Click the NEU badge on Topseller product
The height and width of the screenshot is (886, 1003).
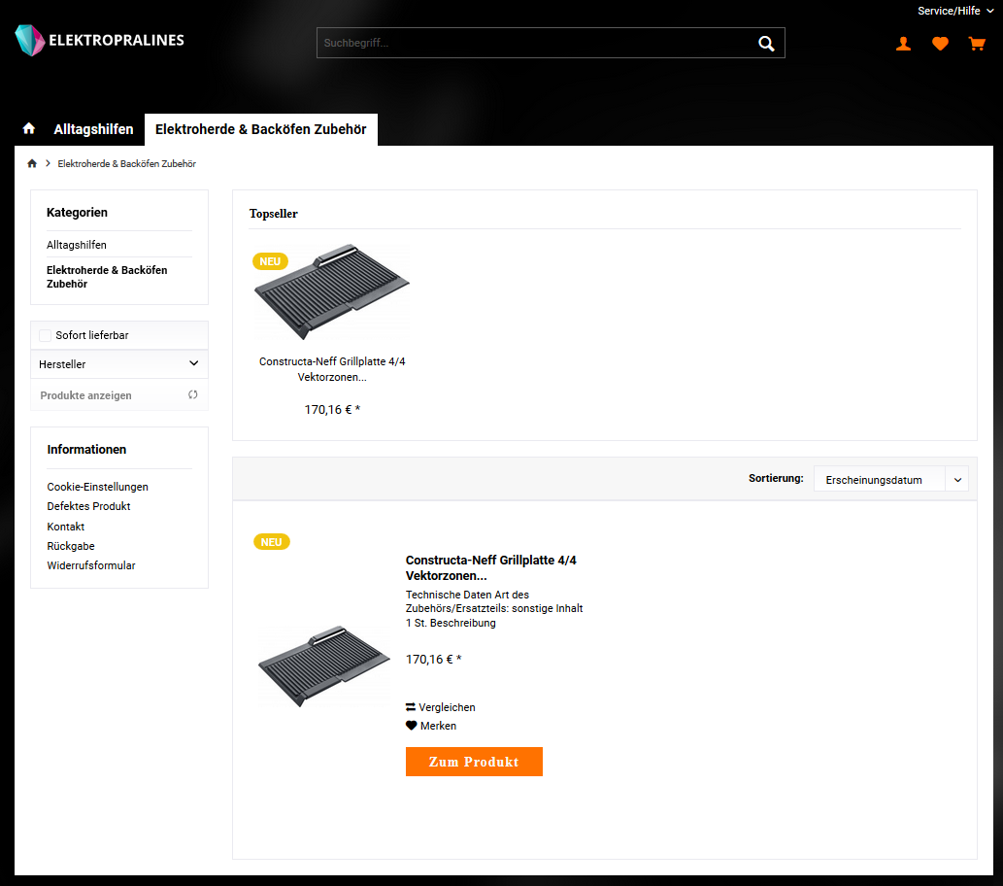click(x=270, y=261)
